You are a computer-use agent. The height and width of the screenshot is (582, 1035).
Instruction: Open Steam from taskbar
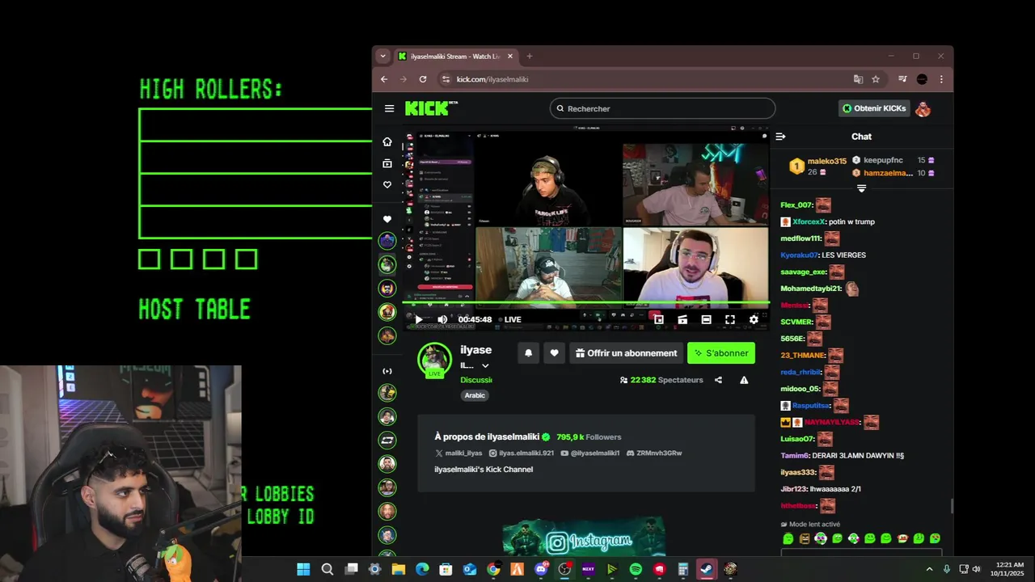point(706,569)
